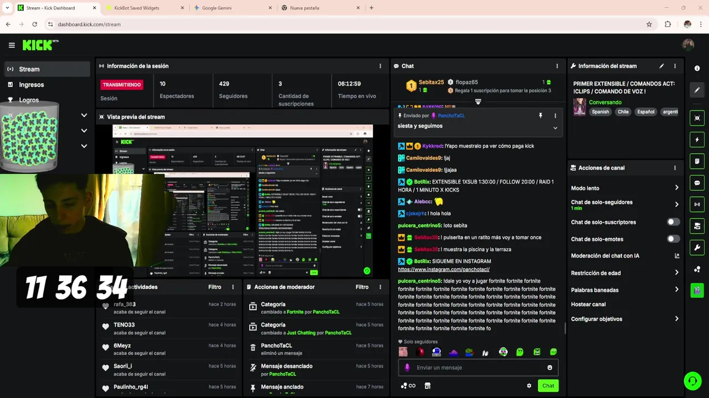
Task: Click the green Chat send button
Action: 548,386
